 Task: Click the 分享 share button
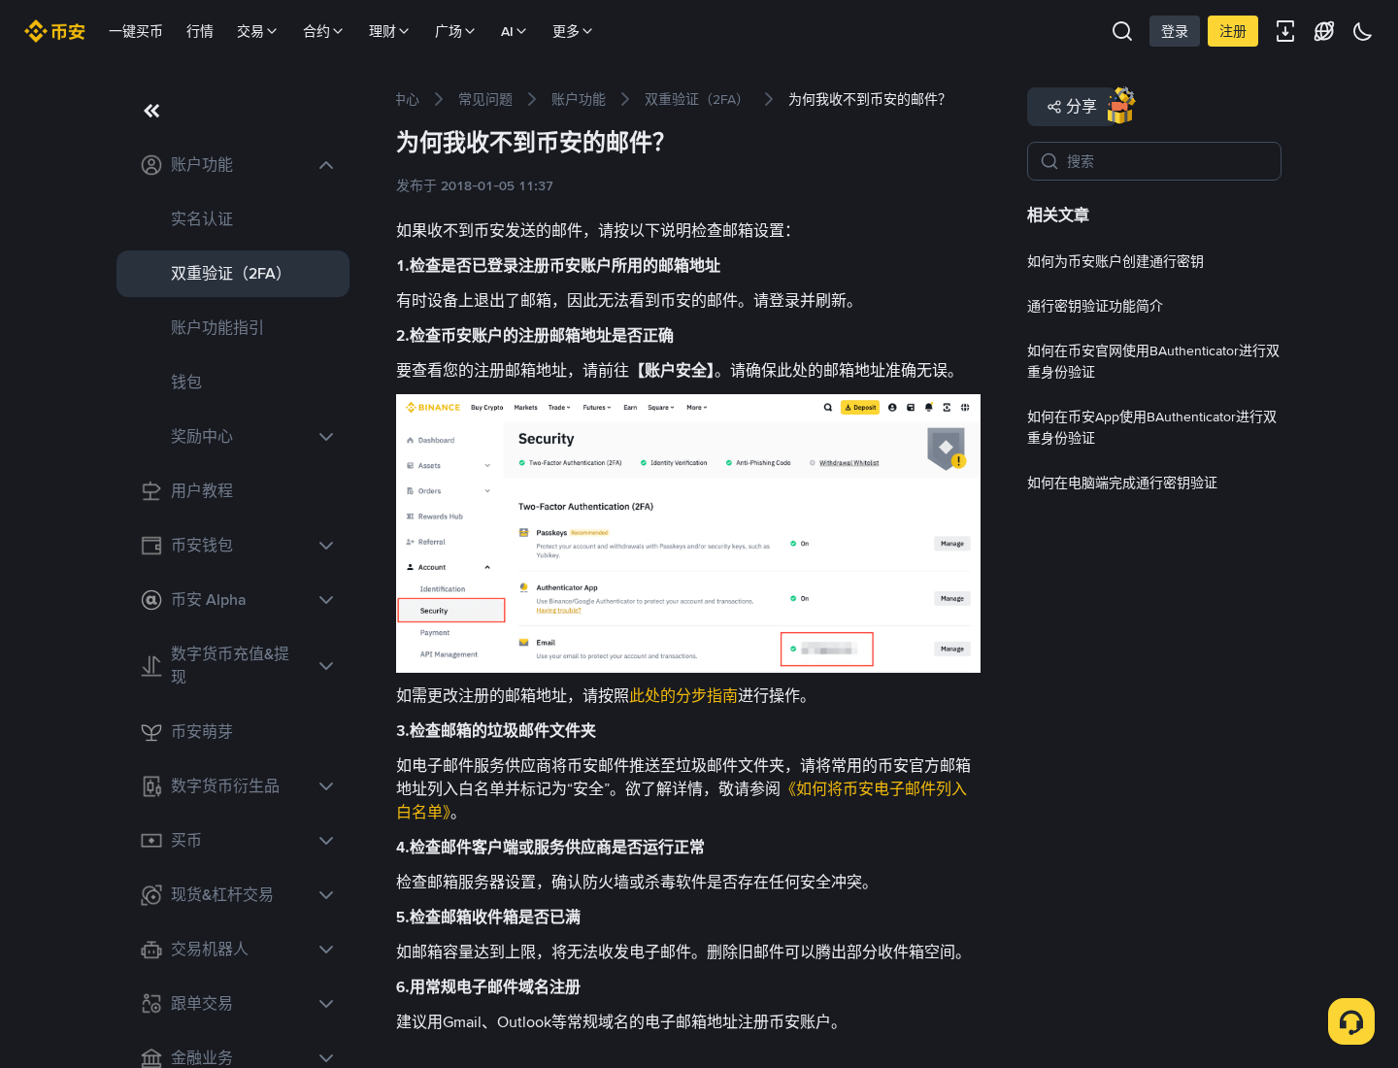1072,107
